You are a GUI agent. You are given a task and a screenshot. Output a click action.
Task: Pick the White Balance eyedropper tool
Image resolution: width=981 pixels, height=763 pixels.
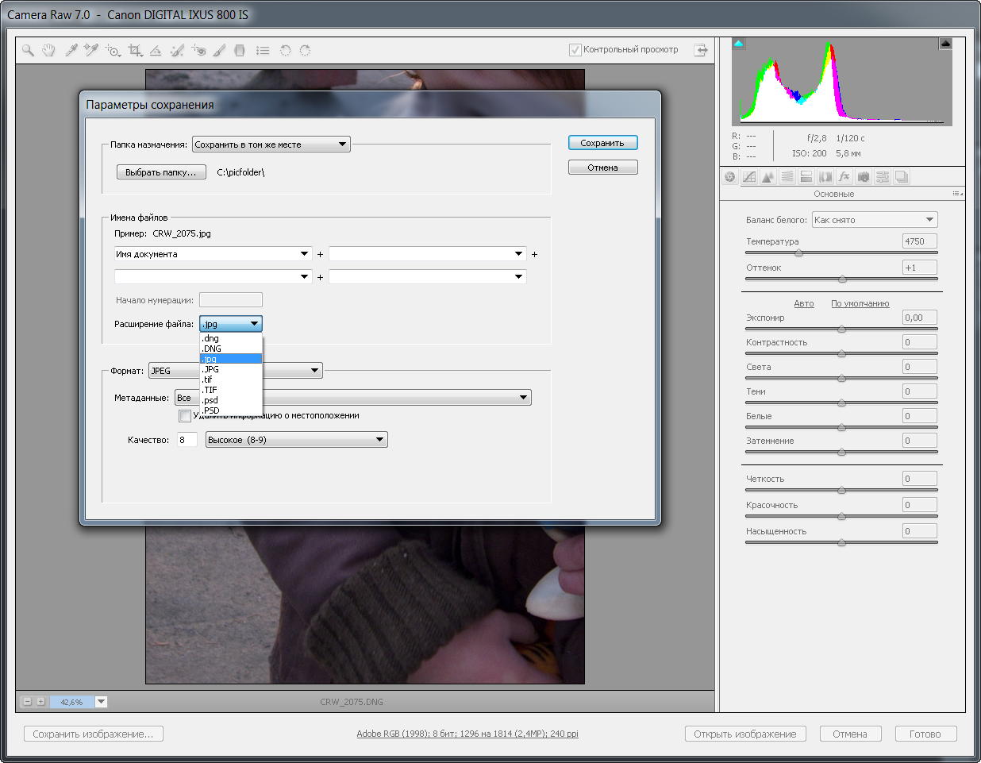click(71, 50)
